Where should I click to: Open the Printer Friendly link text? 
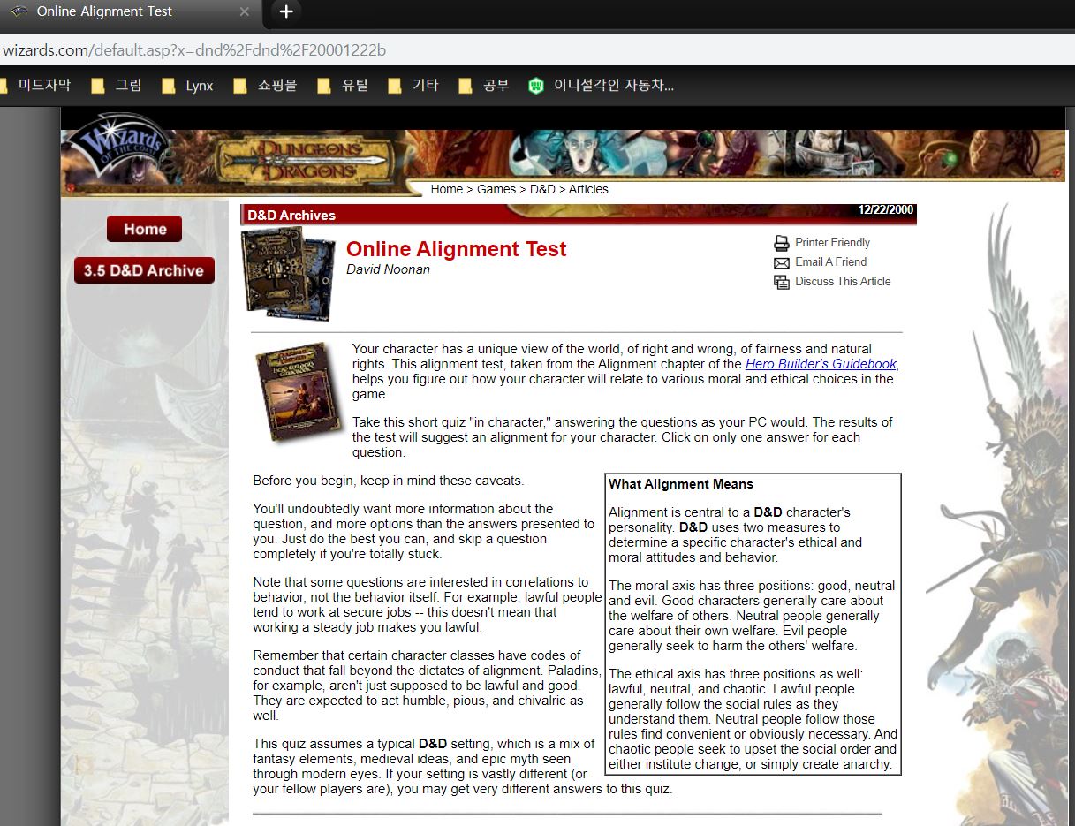coord(832,242)
